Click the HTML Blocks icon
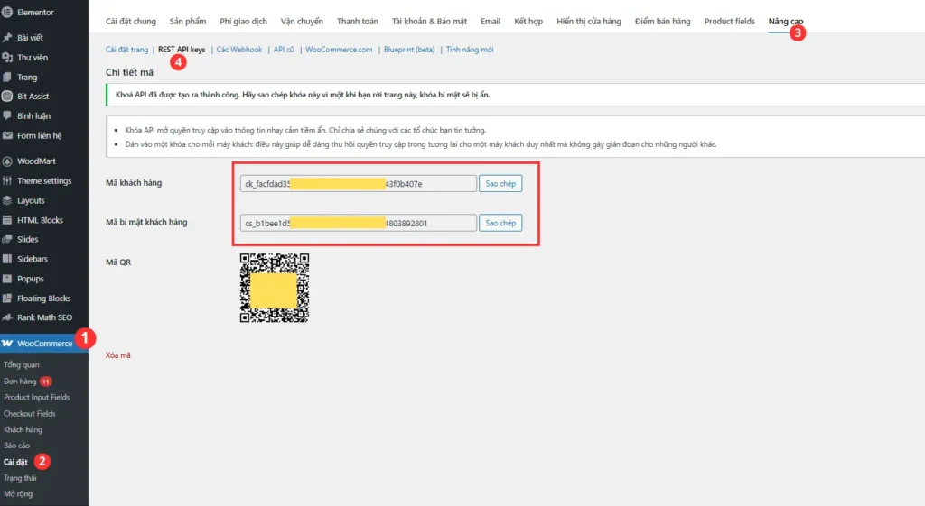 click(x=7, y=220)
